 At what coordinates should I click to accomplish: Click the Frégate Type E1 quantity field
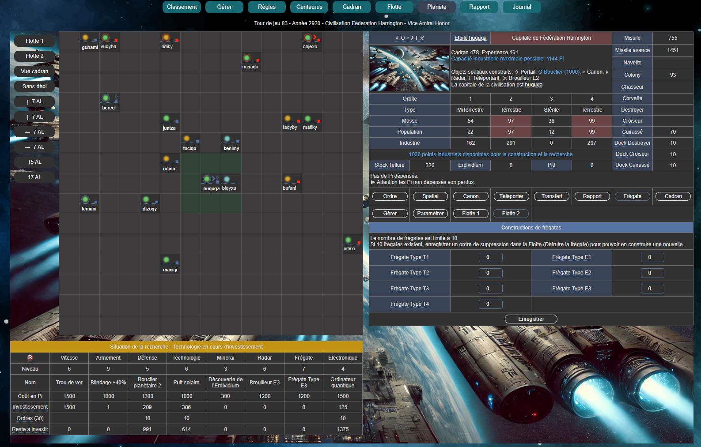point(652,257)
